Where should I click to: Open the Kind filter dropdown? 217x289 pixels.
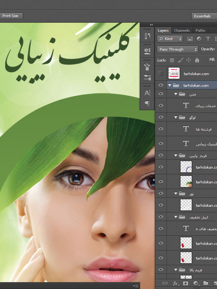coord(170,39)
